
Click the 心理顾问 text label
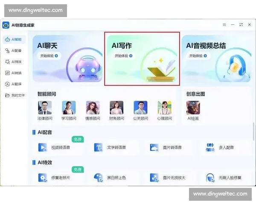(x=164, y=118)
